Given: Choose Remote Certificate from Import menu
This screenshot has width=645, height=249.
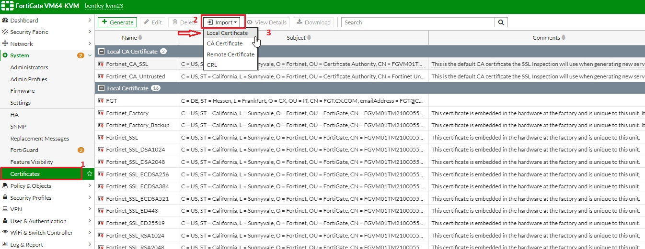Looking at the screenshot, I should coord(230,54).
